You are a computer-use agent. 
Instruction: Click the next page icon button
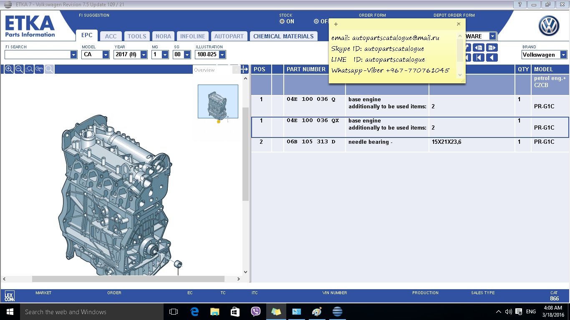point(492,47)
